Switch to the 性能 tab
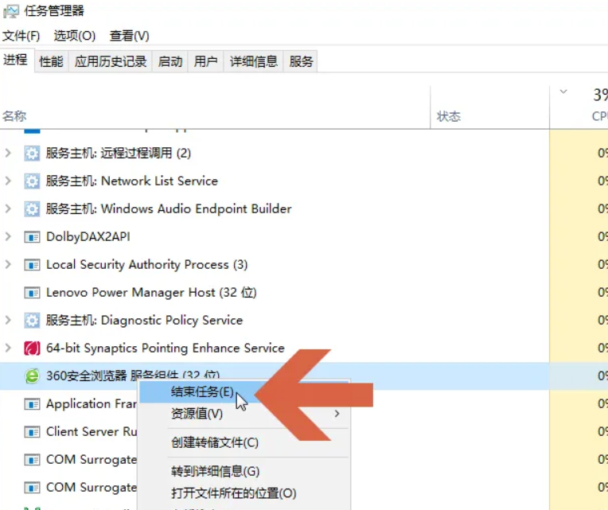The image size is (608, 510). tap(51, 61)
